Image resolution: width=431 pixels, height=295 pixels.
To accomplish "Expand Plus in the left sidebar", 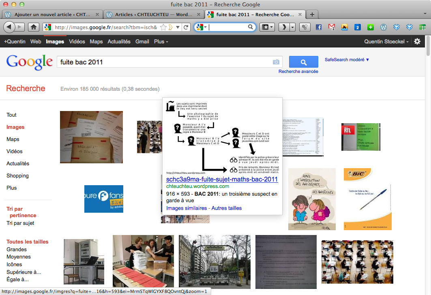I will [x=11, y=188].
